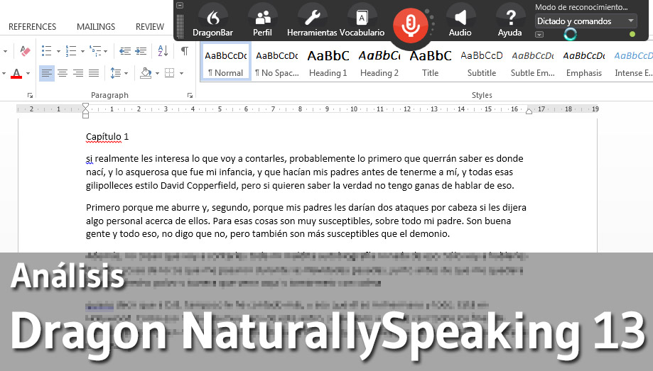Apply numbered list formatting
653x371 pixels.
(71, 51)
